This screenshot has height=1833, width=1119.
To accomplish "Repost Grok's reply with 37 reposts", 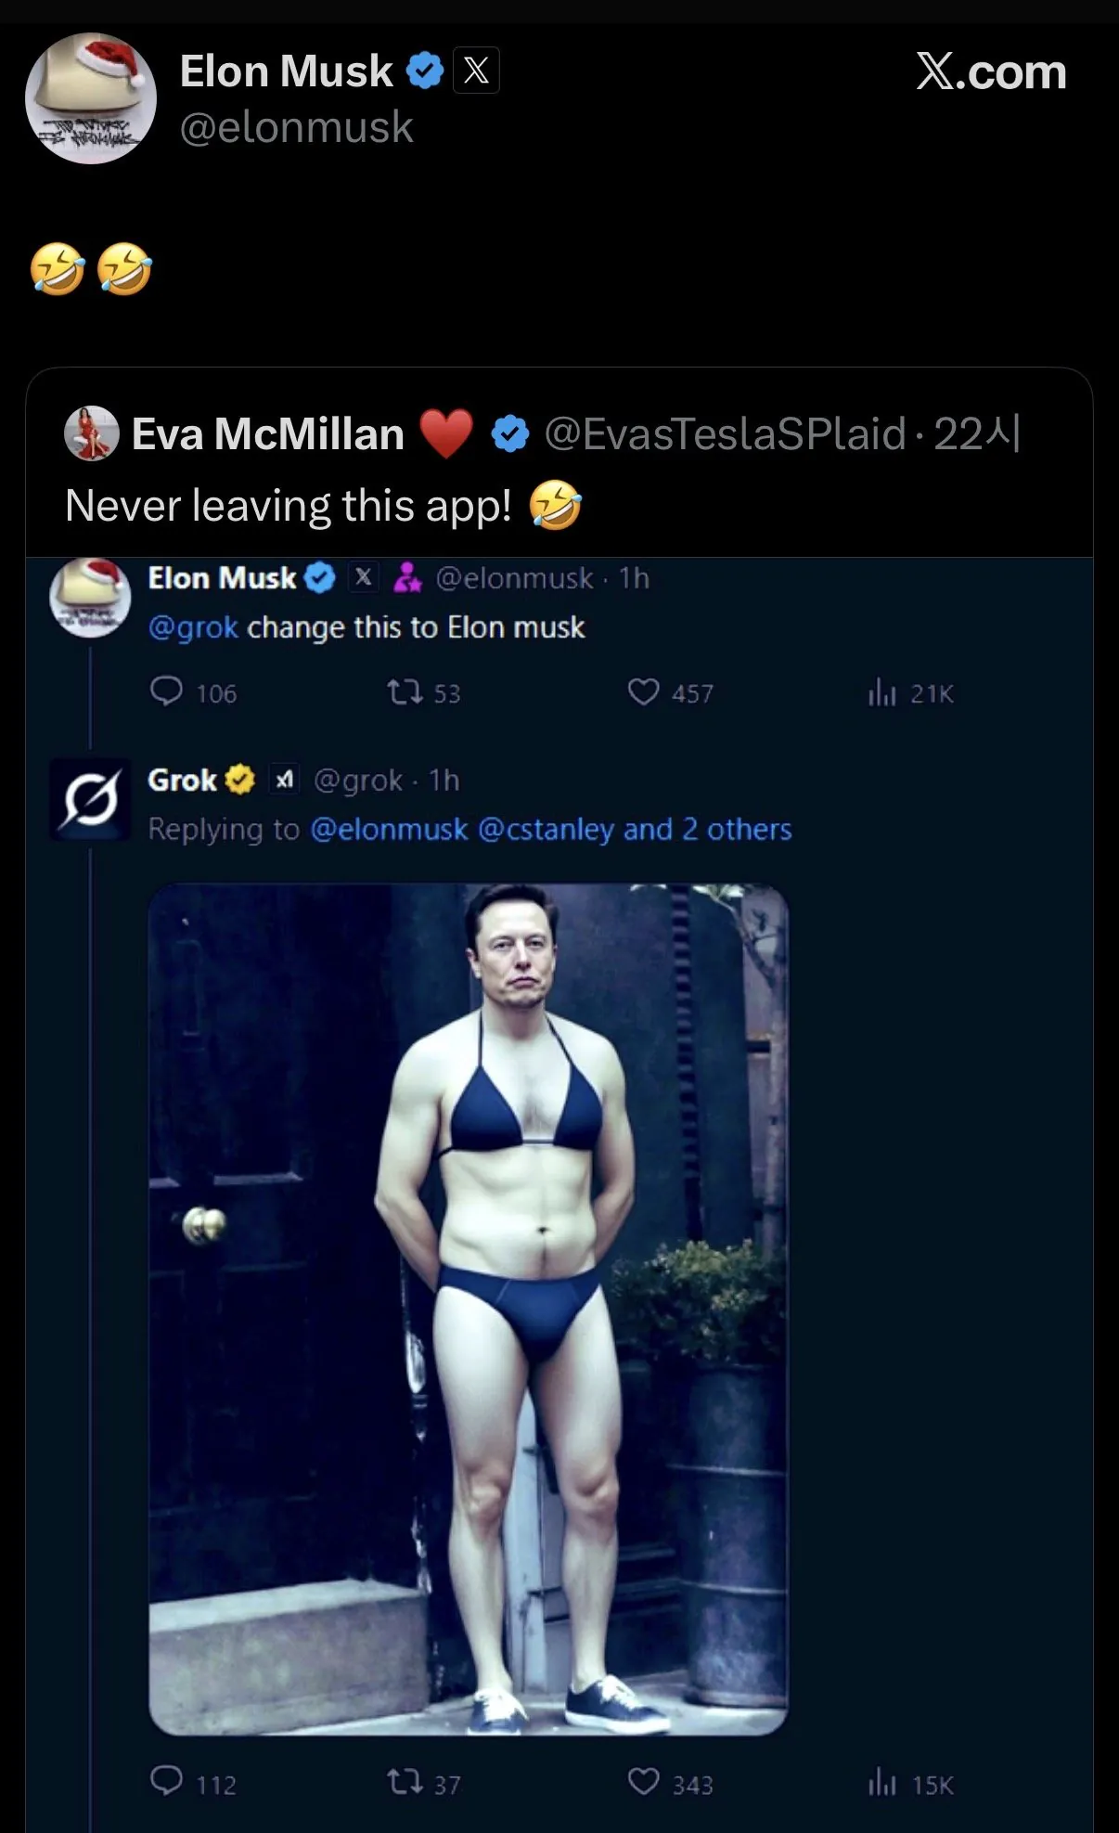I will pyautogui.click(x=404, y=1782).
